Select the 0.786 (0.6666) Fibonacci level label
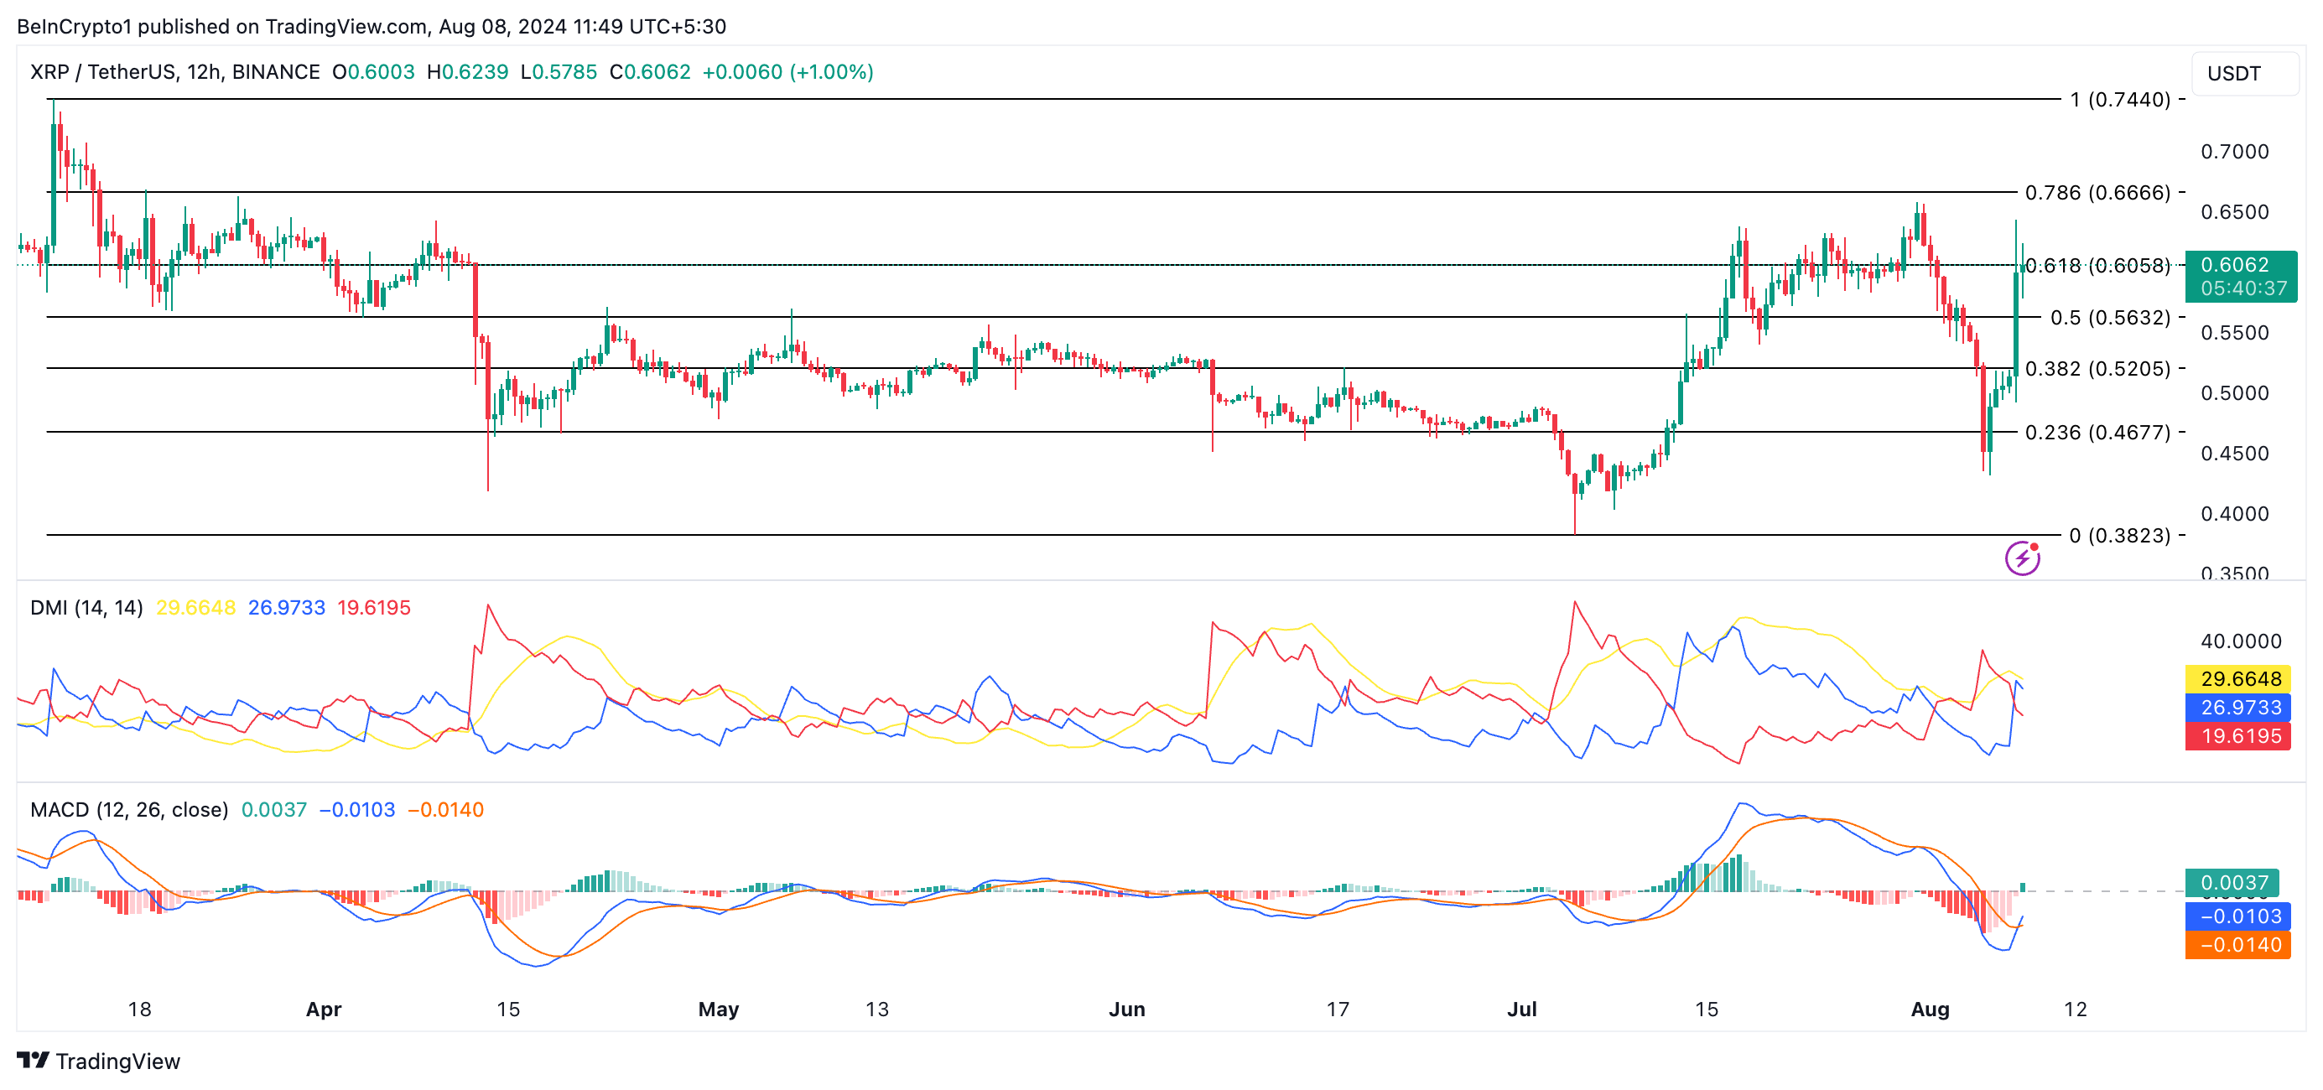Viewport: 2323px width, 1090px height. (x=2097, y=192)
